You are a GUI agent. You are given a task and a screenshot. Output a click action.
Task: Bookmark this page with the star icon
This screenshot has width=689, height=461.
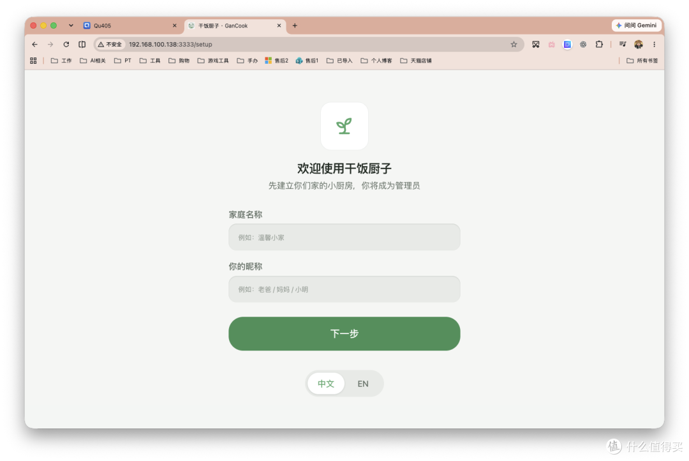[514, 45]
